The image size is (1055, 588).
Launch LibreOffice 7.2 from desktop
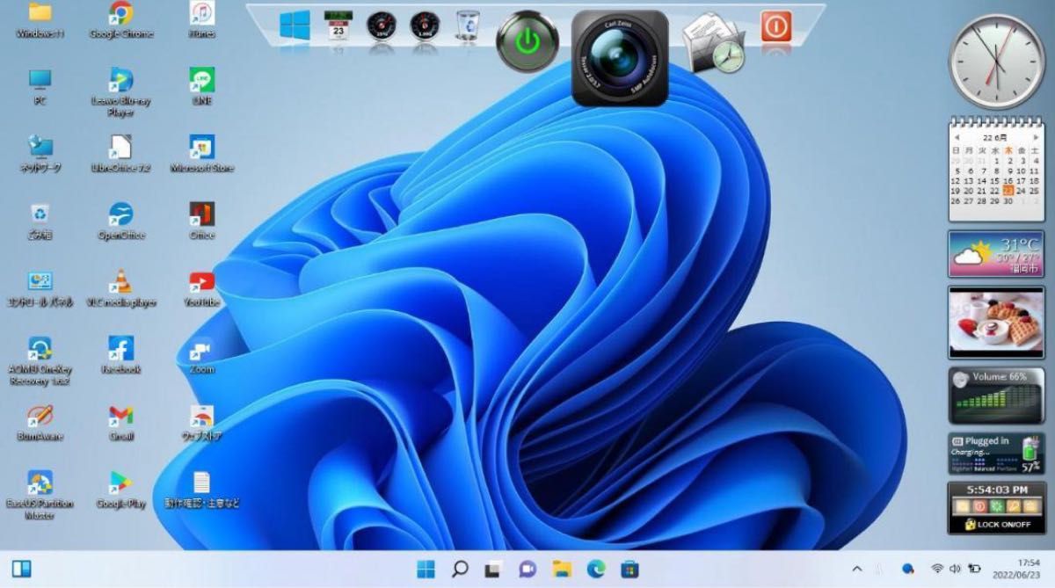120,155
